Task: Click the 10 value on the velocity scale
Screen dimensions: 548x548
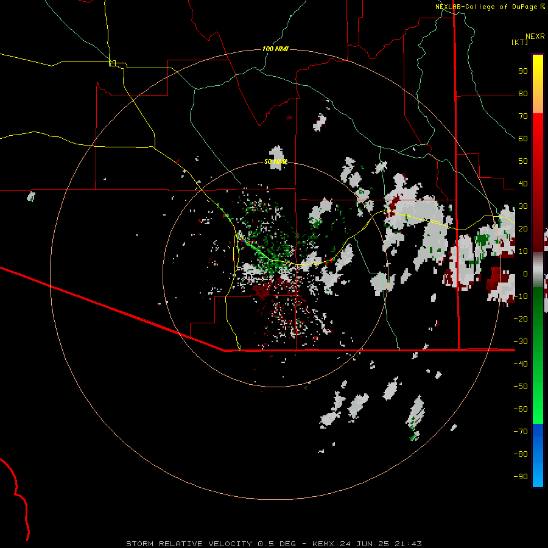Action: (x=523, y=251)
